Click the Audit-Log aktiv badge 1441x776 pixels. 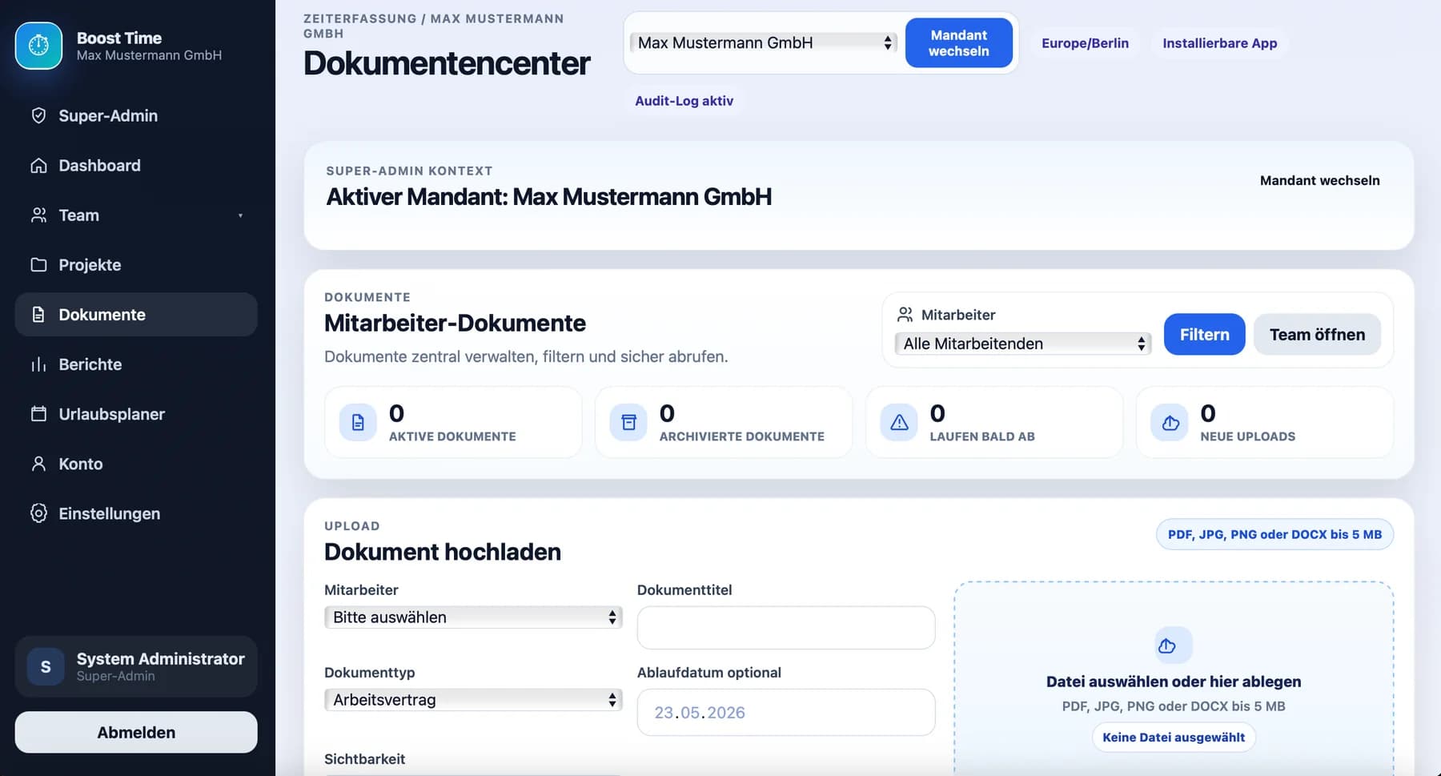pos(684,100)
